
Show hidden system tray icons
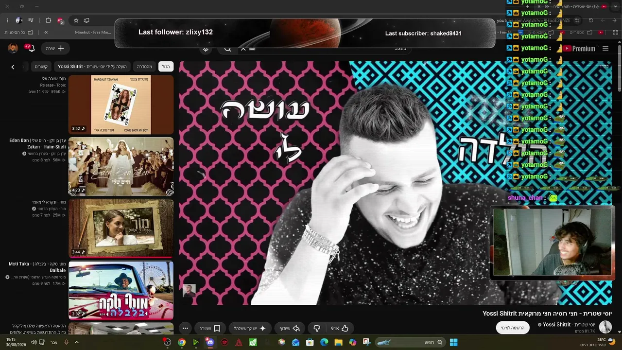coord(76,342)
